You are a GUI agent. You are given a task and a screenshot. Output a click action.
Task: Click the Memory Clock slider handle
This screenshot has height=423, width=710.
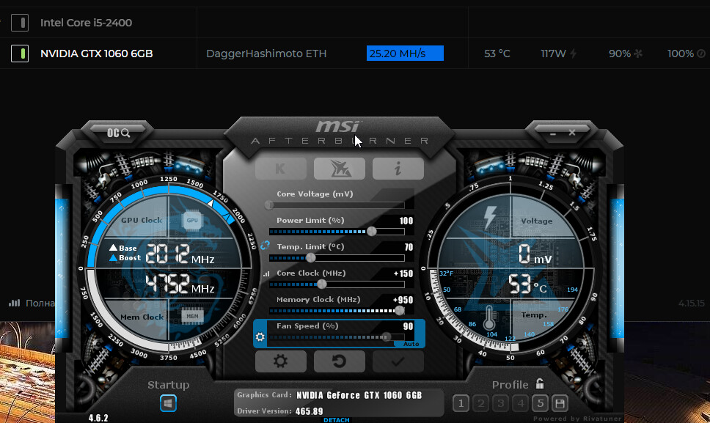click(x=400, y=310)
